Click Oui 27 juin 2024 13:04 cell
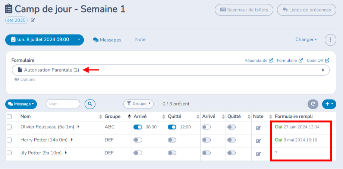343x169 pixels. pos(297,127)
